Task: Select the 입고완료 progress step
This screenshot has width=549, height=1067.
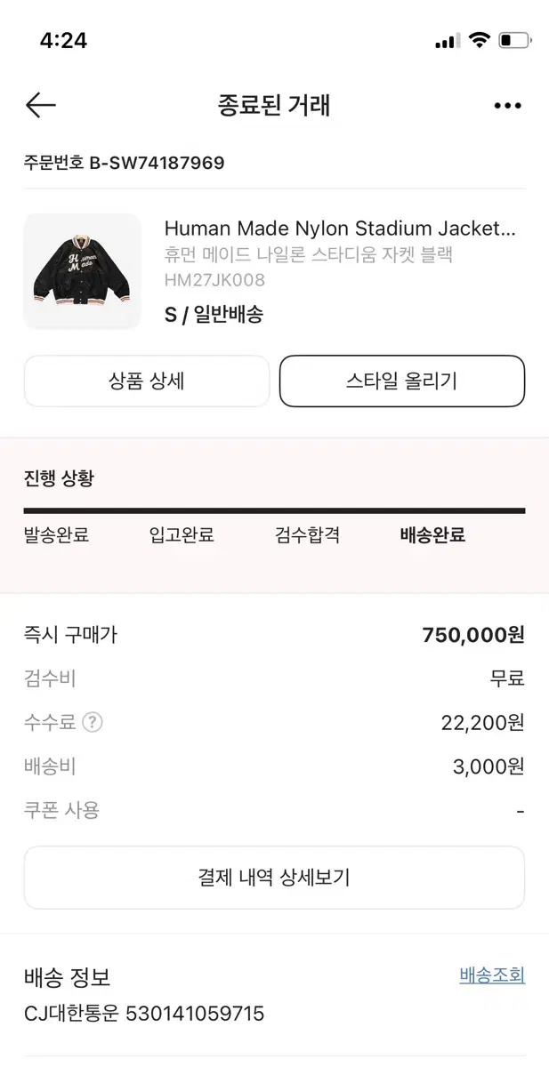Action: 182,533
